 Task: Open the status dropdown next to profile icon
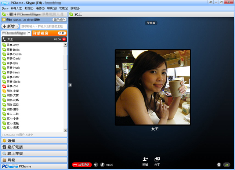pyautogui.click(x=7, y=14)
